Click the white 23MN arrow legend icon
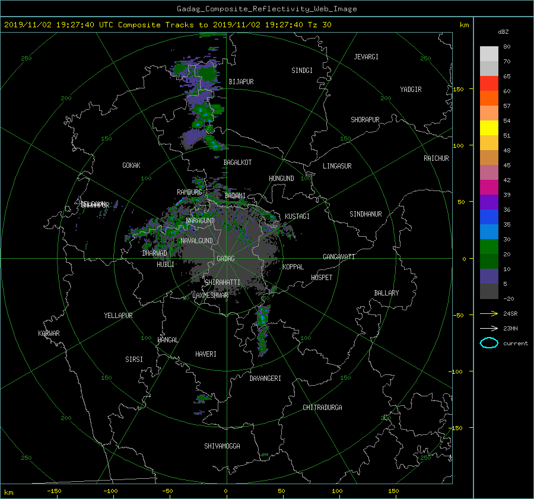Viewport: 534px width, 499px height. [489, 328]
